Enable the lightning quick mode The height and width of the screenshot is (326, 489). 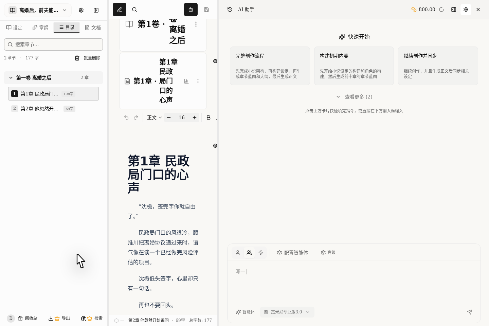coord(261,253)
